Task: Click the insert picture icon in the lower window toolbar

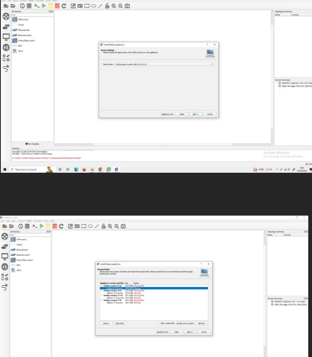Action: click(77, 226)
